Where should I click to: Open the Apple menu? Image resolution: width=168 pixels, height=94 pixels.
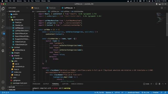2,1
